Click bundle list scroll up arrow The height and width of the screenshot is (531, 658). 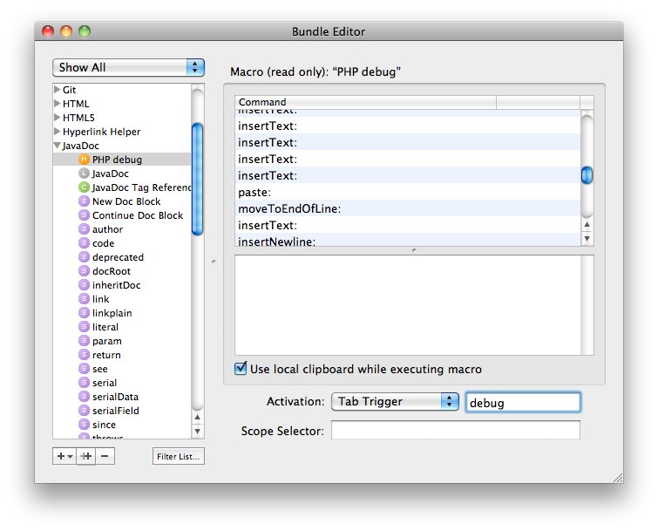tap(197, 418)
